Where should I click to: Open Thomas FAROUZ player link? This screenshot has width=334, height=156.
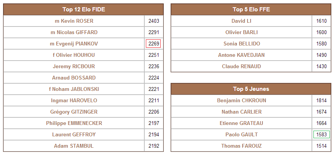[241, 146]
